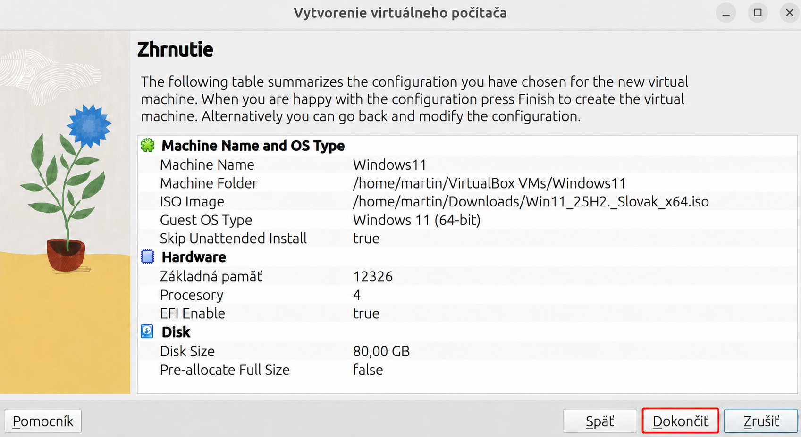Select the Machine Name row label
The image size is (801, 437).
coord(207,165)
